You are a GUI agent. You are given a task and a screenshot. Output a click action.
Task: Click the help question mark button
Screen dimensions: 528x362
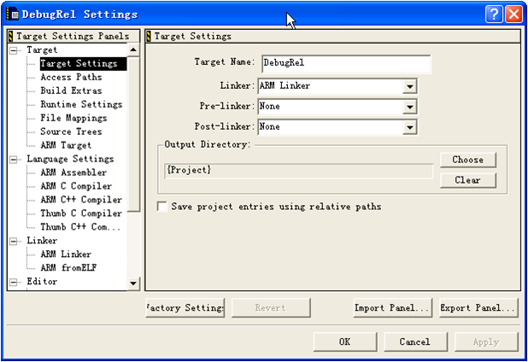[x=495, y=14]
